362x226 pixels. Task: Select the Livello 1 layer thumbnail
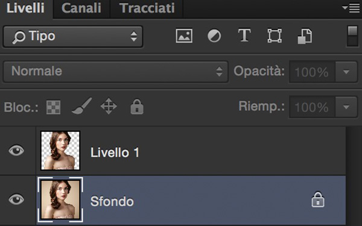click(x=60, y=151)
